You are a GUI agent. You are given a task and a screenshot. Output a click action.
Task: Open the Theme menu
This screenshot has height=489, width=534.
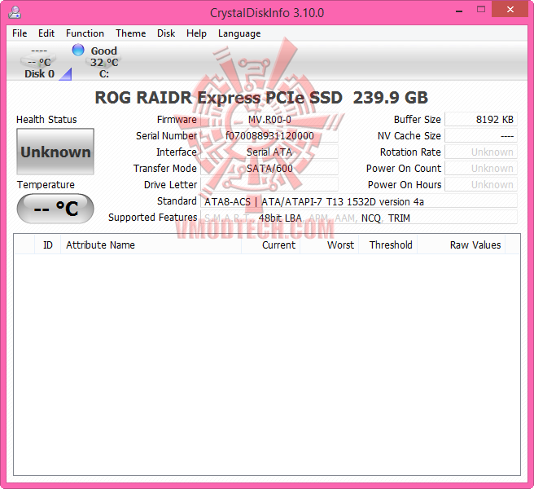click(131, 33)
